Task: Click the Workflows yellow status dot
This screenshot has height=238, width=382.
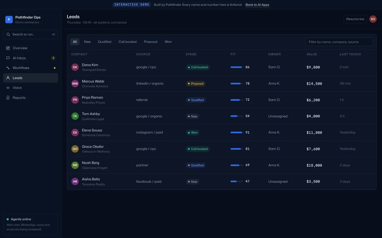Action: (x=55, y=68)
